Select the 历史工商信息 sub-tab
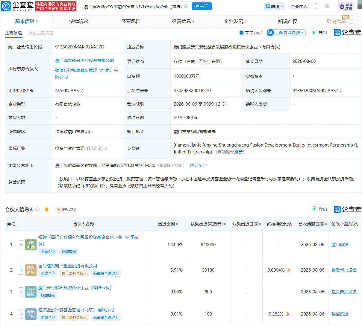 [x=41, y=33]
